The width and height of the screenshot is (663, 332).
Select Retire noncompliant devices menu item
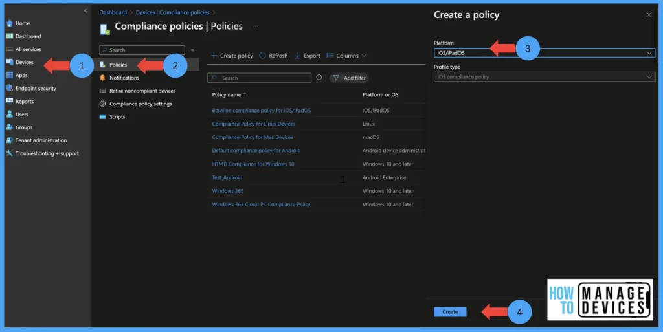142,91
